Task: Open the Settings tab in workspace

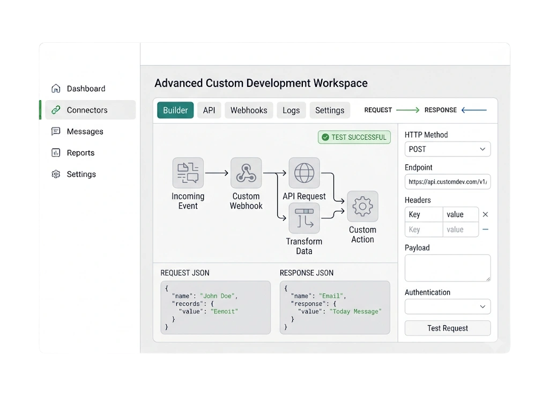Action: pos(330,110)
